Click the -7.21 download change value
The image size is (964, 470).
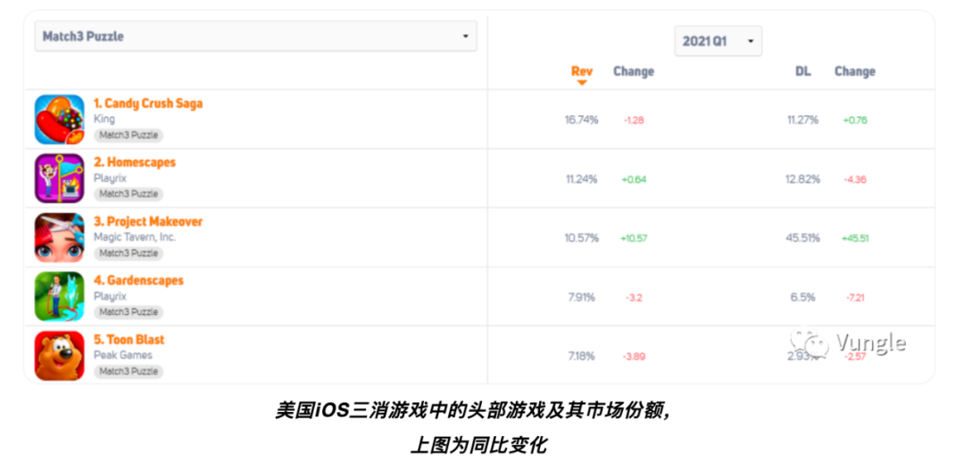[x=855, y=297]
